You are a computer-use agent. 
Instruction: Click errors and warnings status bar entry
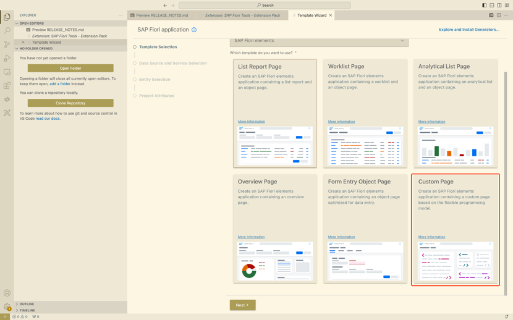[20, 317]
